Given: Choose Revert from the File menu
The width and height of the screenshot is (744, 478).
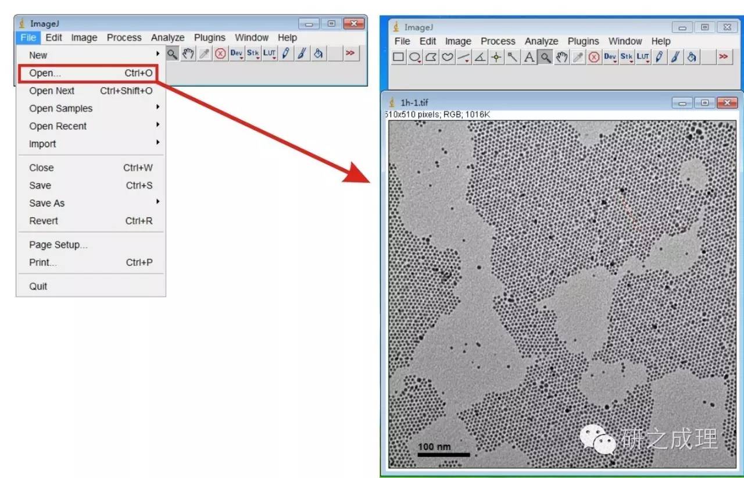Looking at the screenshot, I should tap(91, 221).
